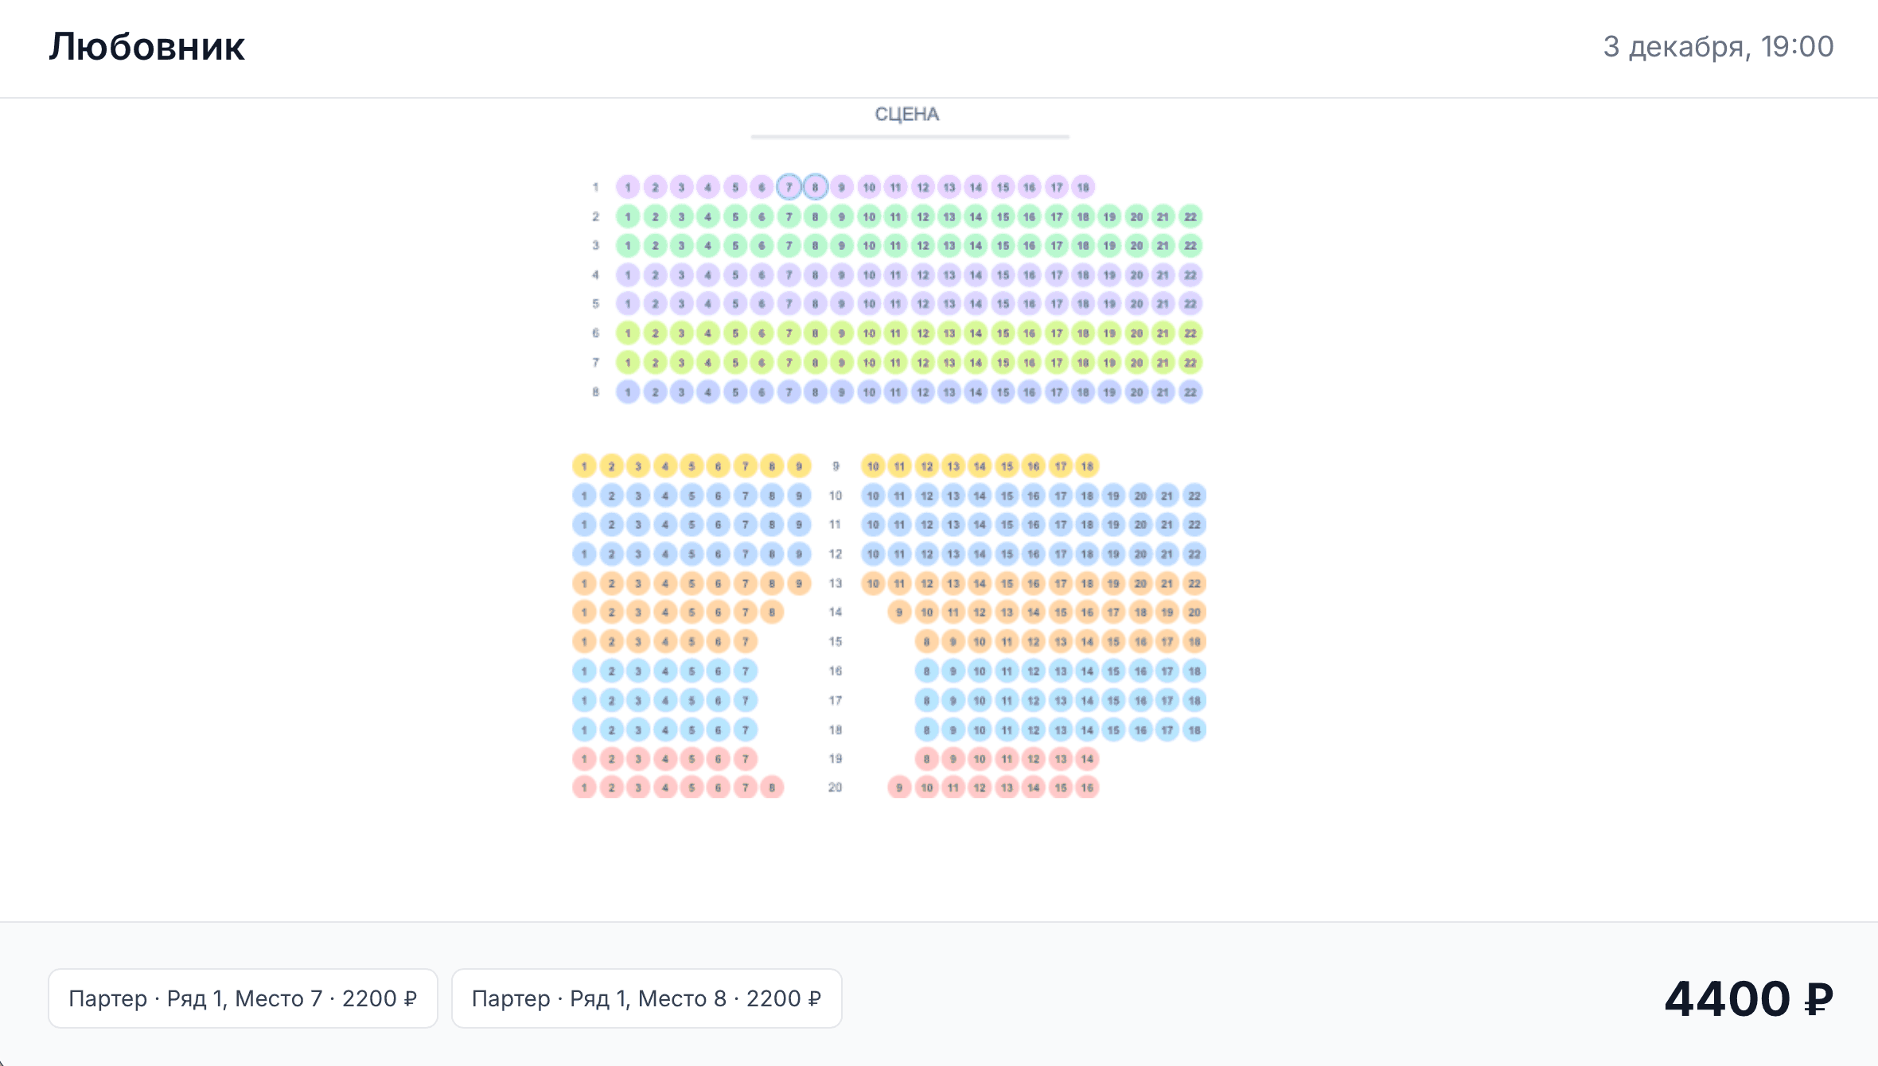Pick seat 9 in row 13
1878x1066 pixels.
pos(799,583)
